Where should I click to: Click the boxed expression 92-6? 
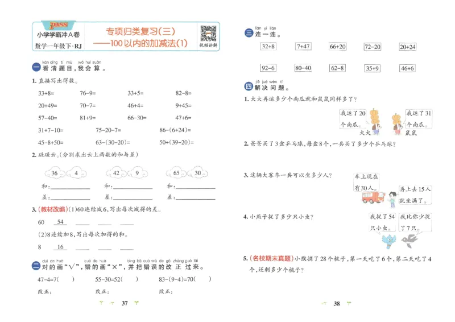click(268, 68)
